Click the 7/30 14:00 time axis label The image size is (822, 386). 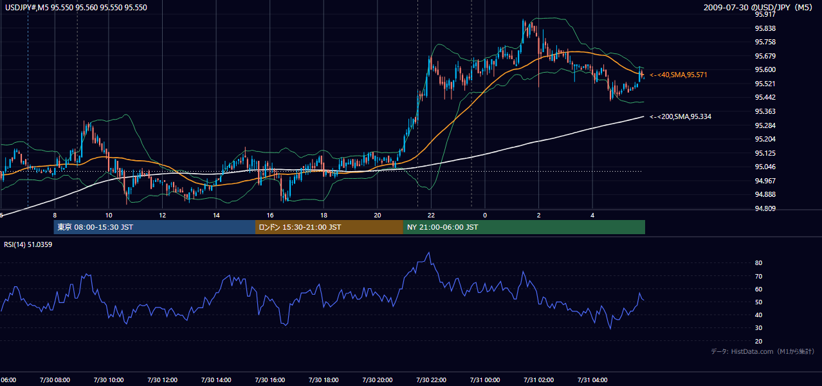[216, 380]
